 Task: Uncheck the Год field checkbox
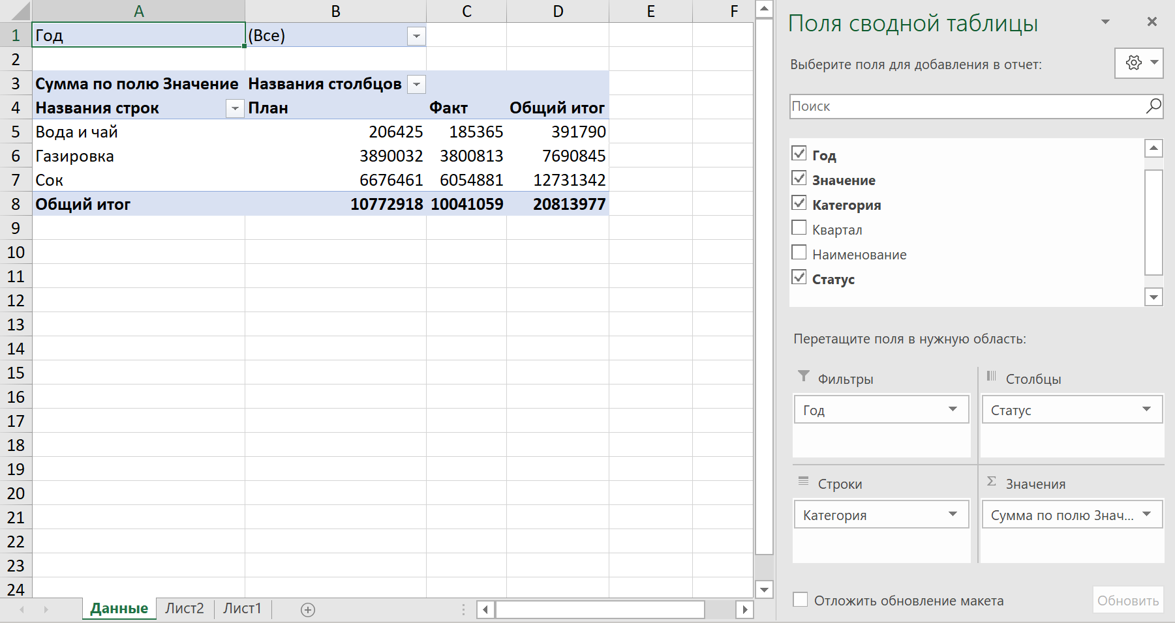pos(799,153)
